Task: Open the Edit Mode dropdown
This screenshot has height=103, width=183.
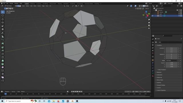Action: pyautogui.click(x=9, y=6)
